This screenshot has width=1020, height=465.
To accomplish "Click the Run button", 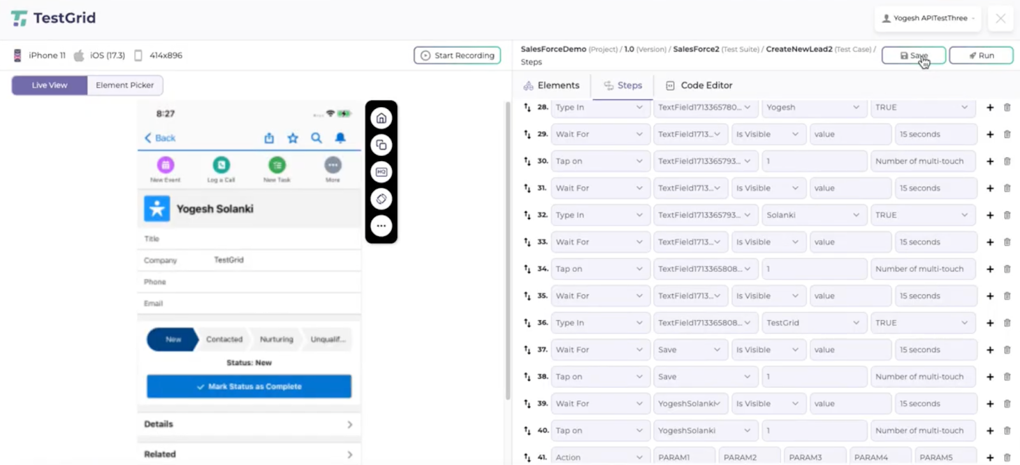I will (x=981, y=55).
